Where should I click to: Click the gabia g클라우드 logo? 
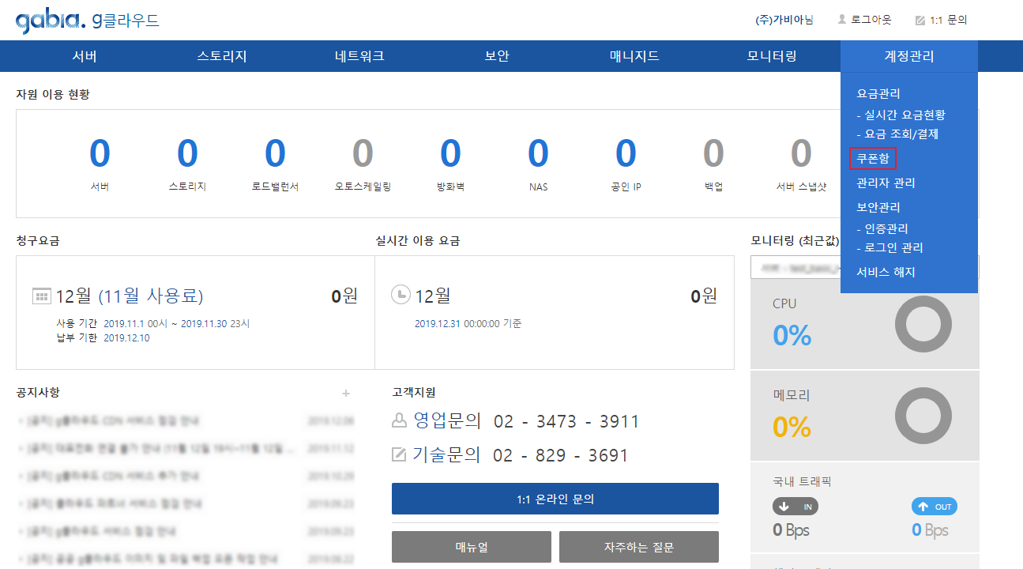click(x=87, y=21)
